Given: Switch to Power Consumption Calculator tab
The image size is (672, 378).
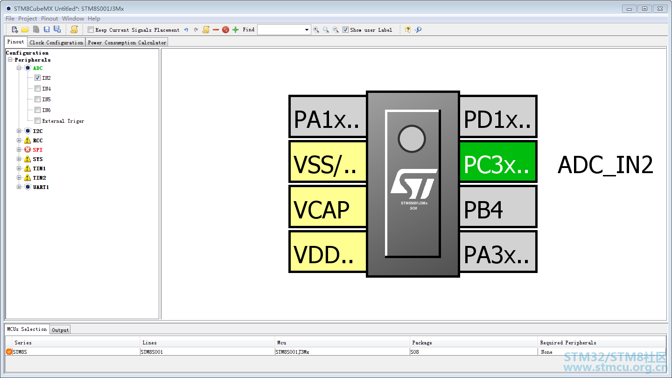Looking at the screenshot, I should 127,42.
